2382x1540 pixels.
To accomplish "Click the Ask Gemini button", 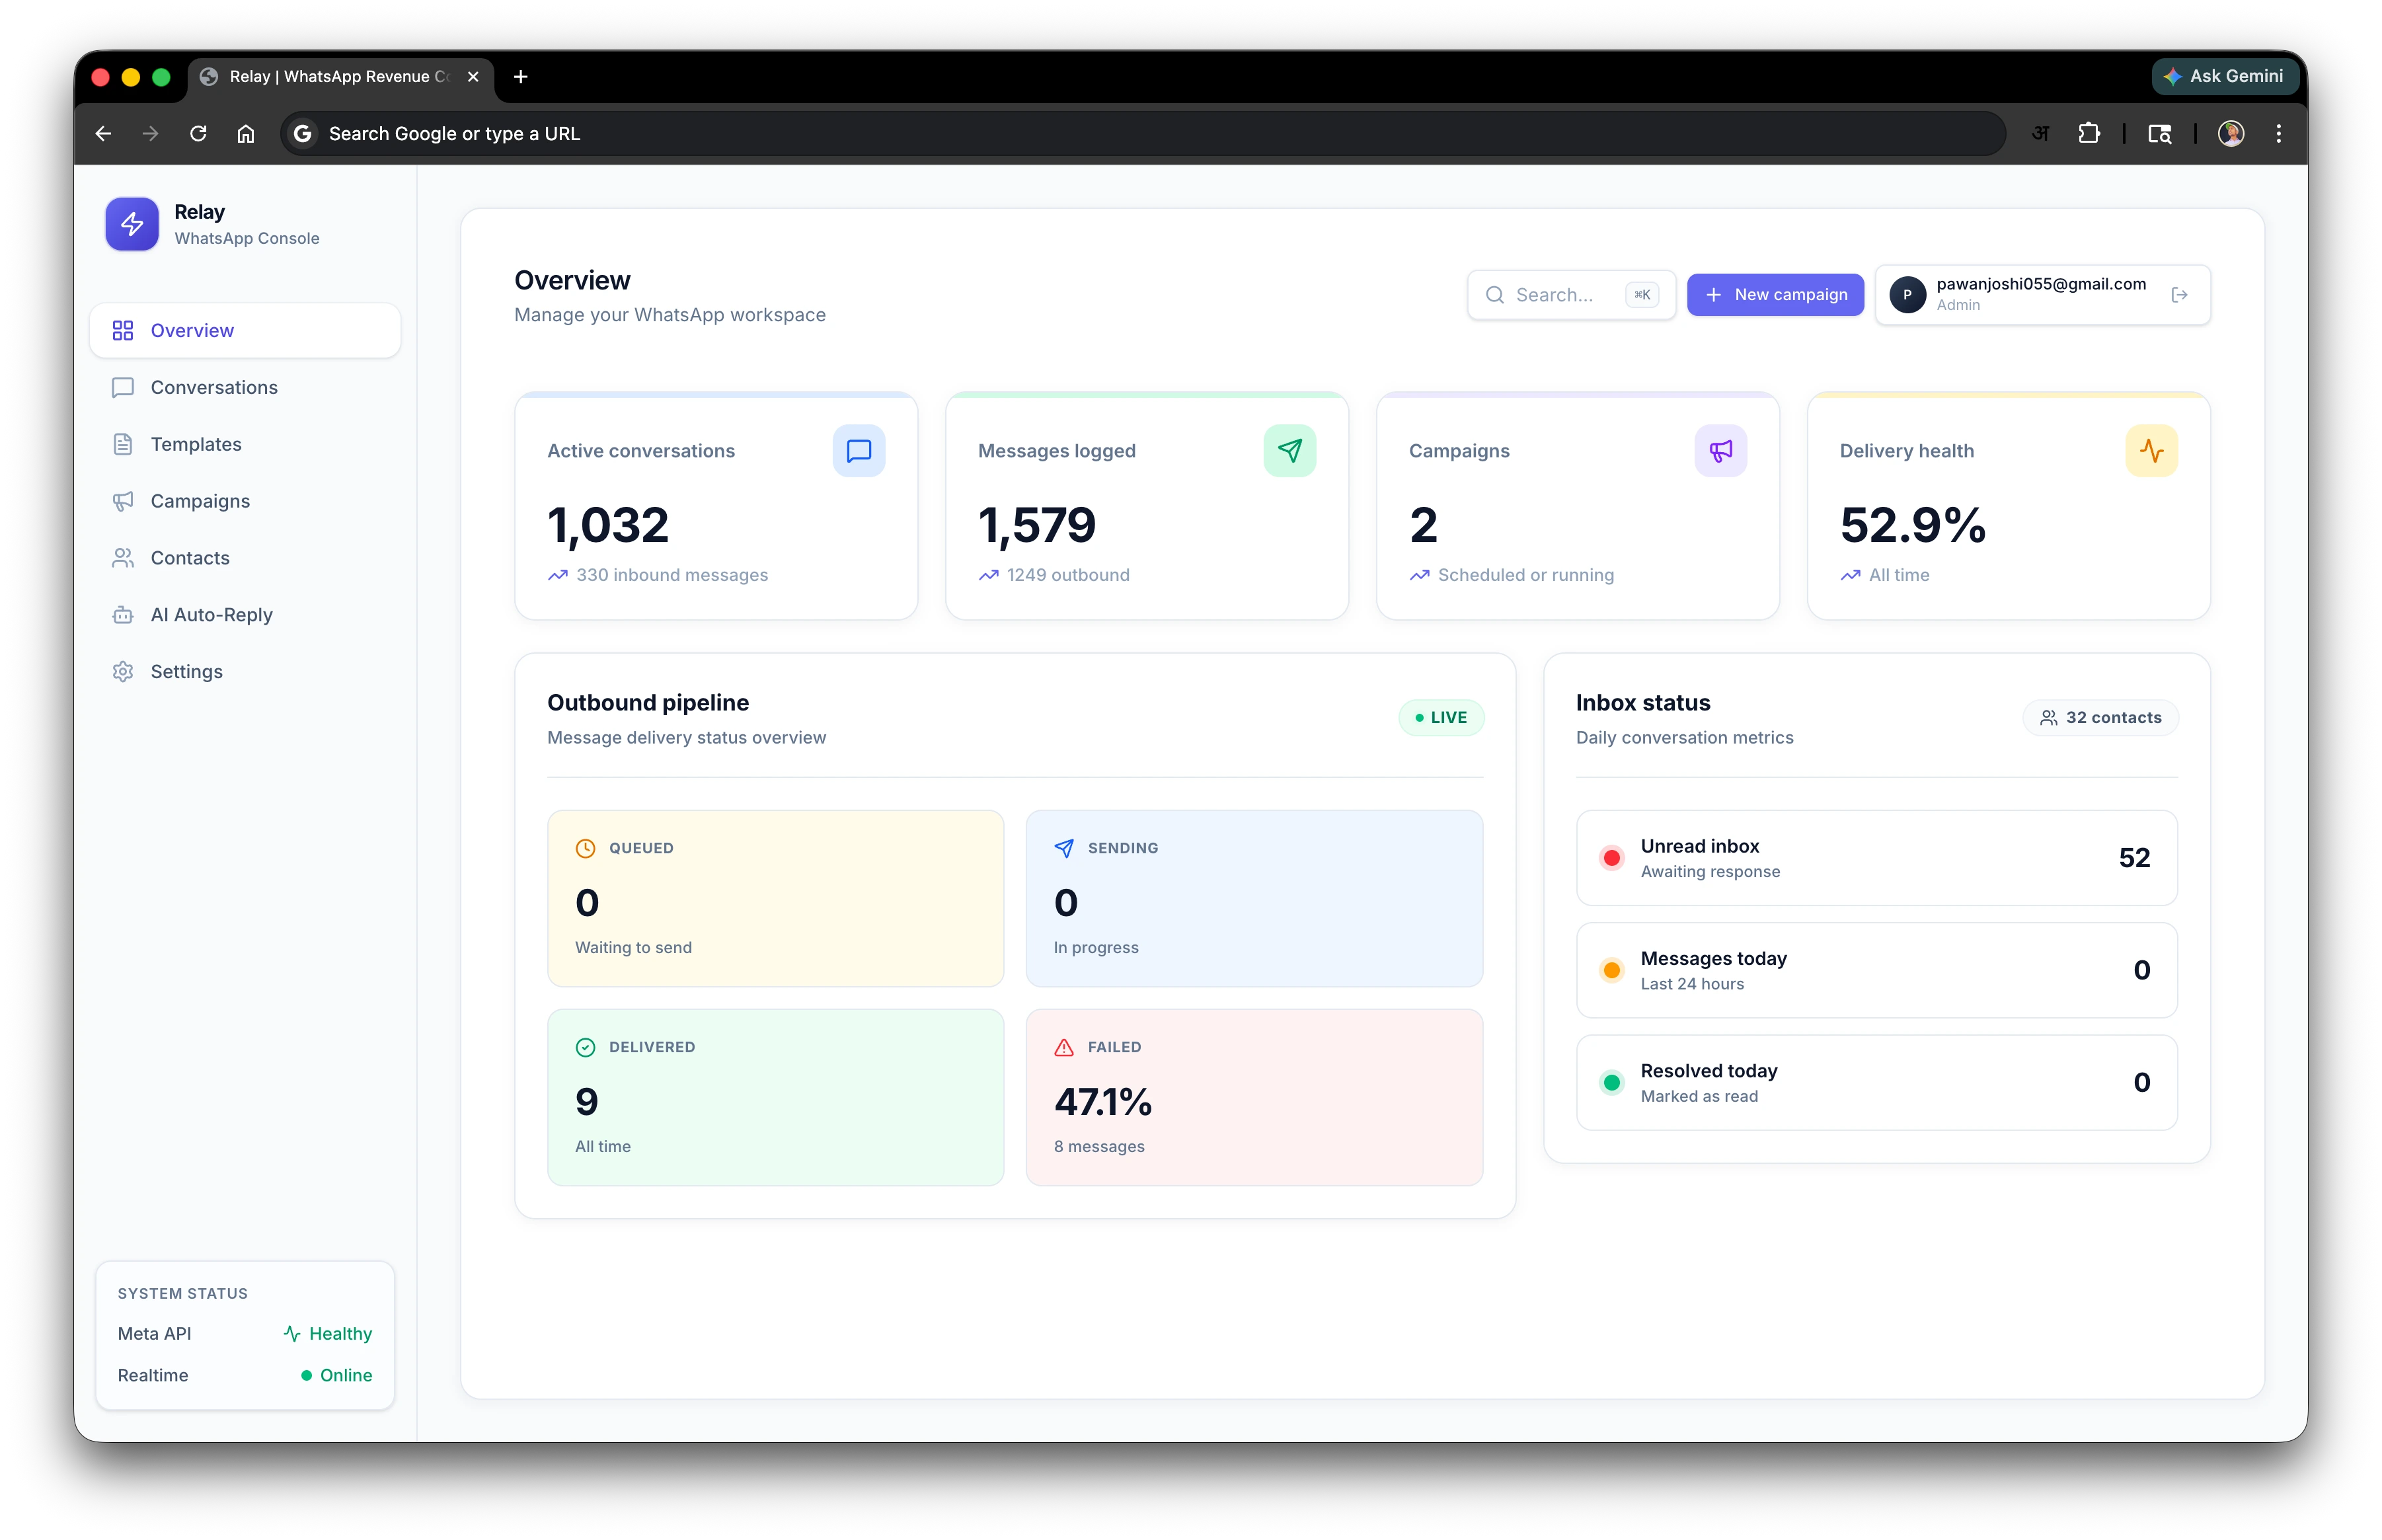I will click(2224, 76).
